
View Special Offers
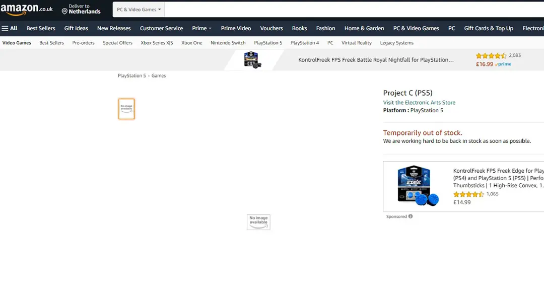117,43
